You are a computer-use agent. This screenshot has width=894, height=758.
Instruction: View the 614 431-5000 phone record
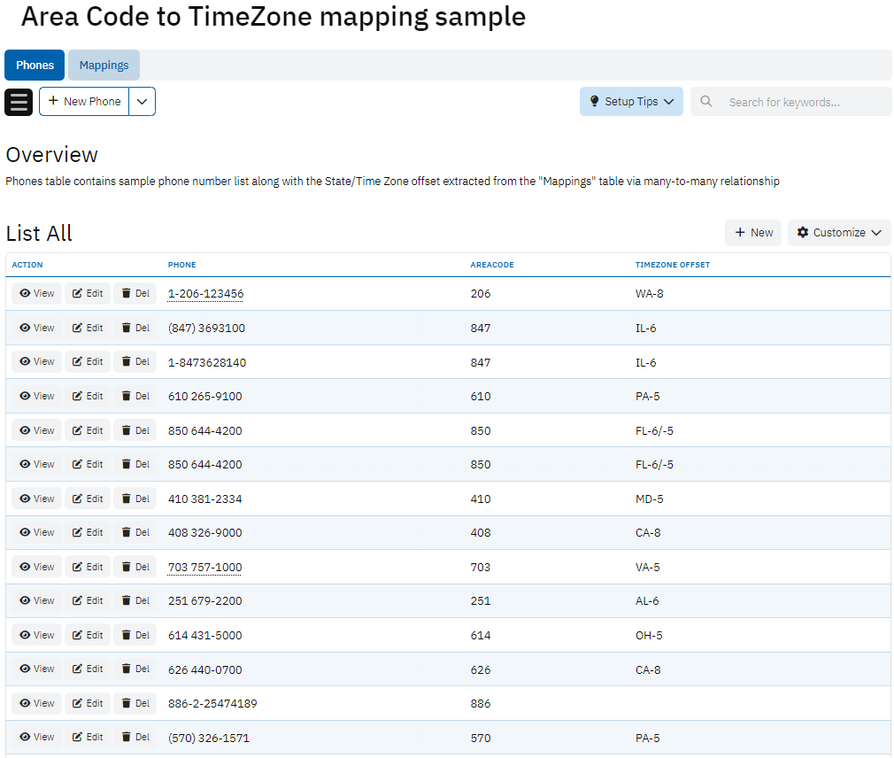tap(36, 636)
